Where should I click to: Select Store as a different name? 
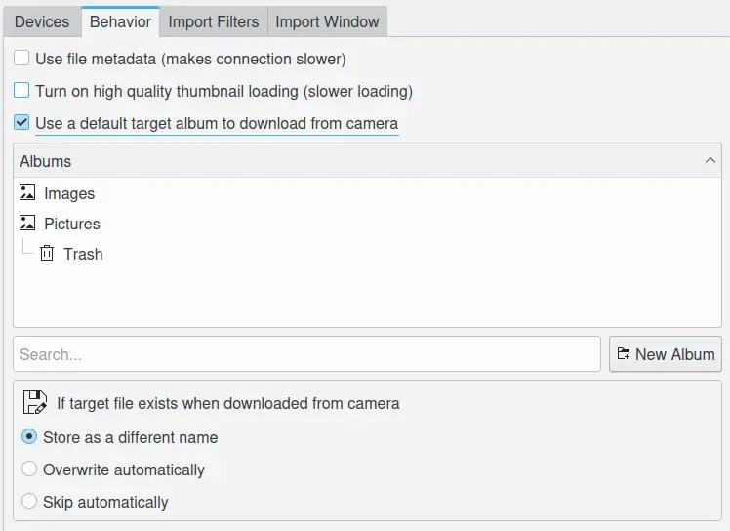29,437
